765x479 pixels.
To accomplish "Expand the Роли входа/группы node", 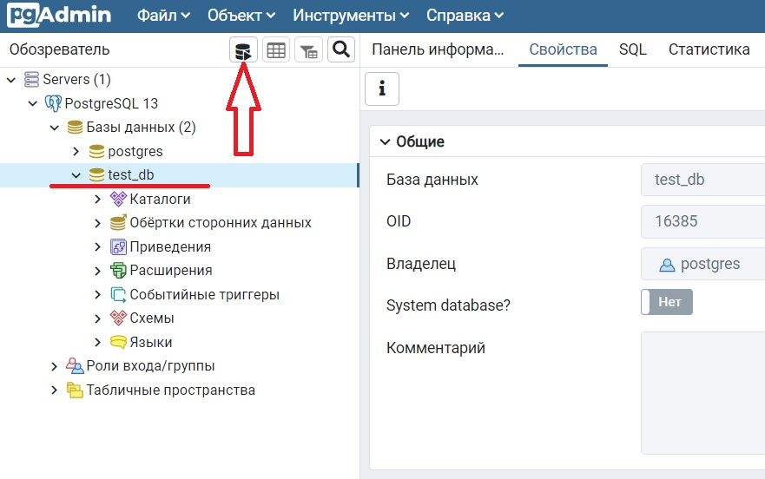I will coord(54,366).
